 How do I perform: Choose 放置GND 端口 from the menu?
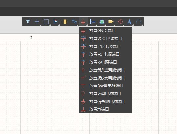pos(105,31)
